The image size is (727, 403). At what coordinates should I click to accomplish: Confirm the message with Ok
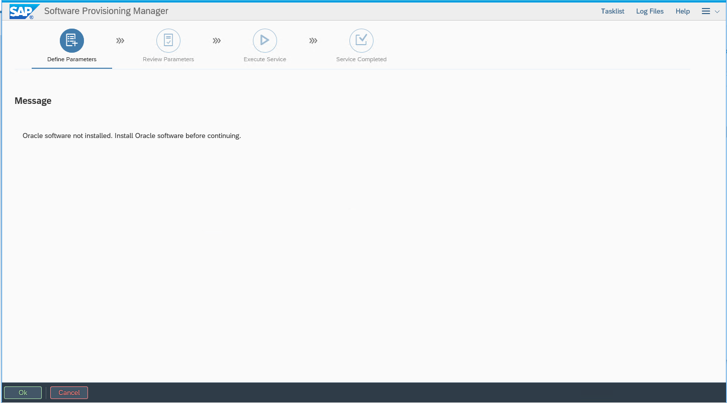(23, 392)
